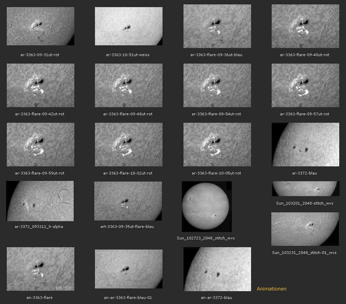The height and width of the screenshot is (304, 346).
Task: Enlarge the ar-3363-flare-09-54ut-rot picture
Action: tap(217, 86)
